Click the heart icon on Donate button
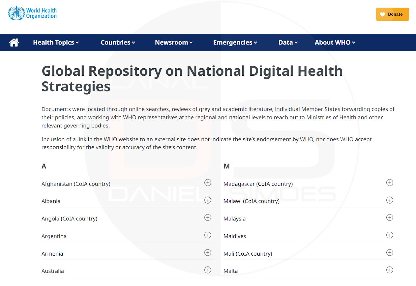Viewport: 416px width, 286px height. 382,14
